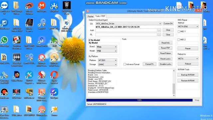Focus the IMEI 1 input field
Image resolution: width=213 pixels, height=120 pixels.
coord(188,35)
